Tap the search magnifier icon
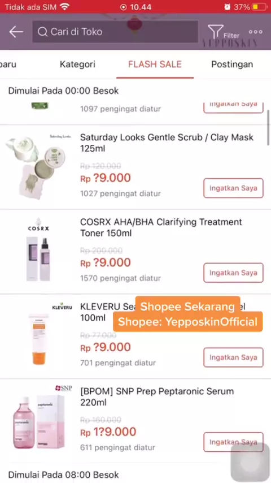This screenshot has height=483, width=271. (43, 32)
